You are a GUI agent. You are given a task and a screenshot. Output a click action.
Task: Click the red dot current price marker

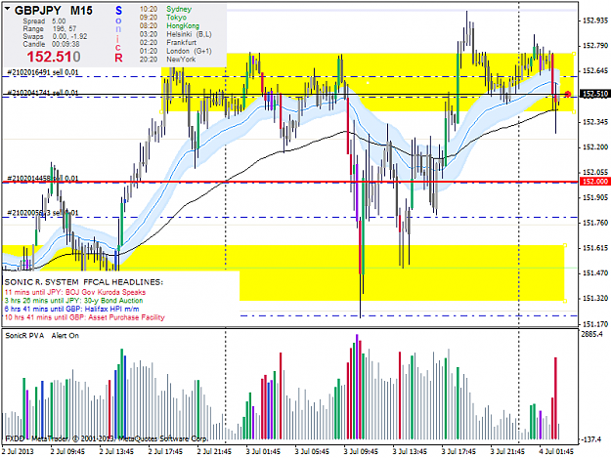568,94
